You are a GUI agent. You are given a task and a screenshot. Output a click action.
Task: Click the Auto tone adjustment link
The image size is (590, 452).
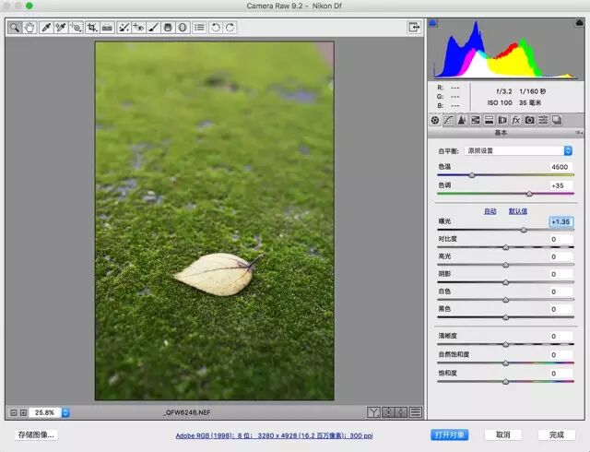point(490,211)
